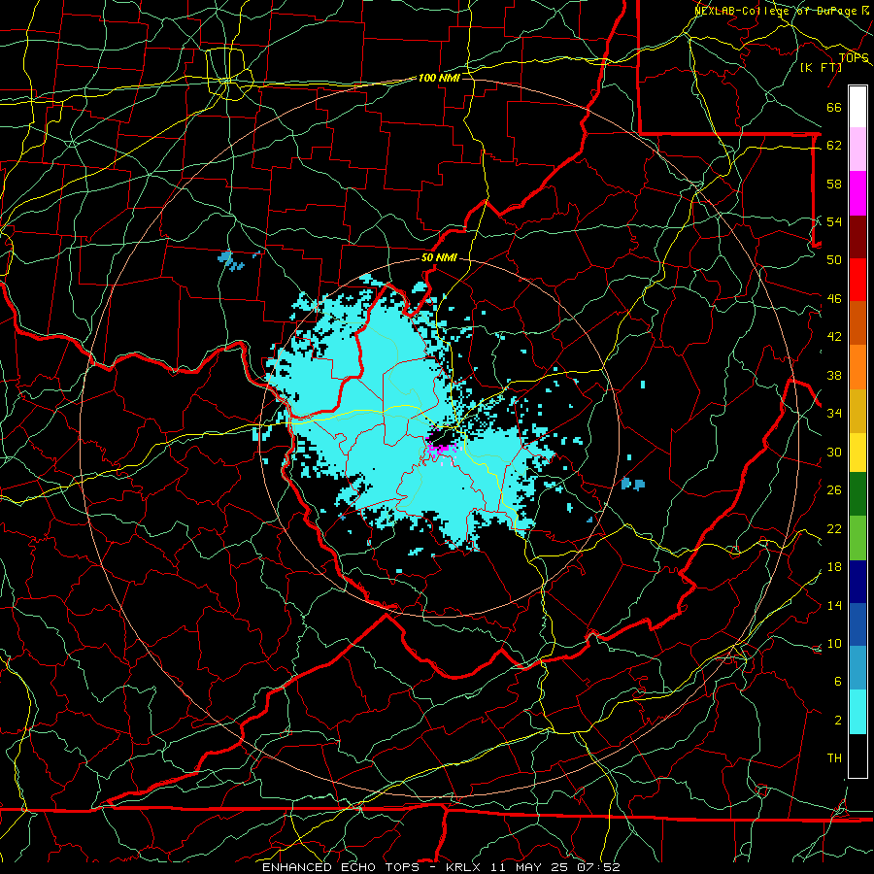
Task: Click the magenta echo cluster near radar center
Action: pos(440,449)
